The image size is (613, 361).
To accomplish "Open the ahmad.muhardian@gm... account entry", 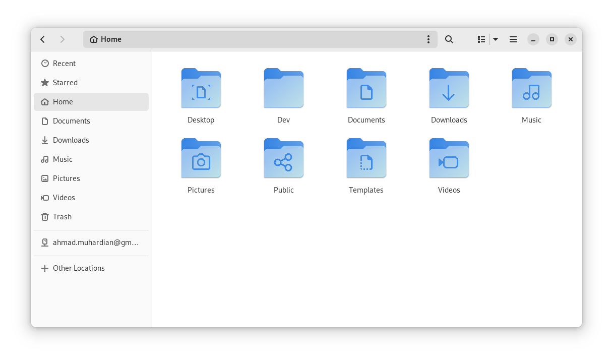I will [x=95, y=243].
